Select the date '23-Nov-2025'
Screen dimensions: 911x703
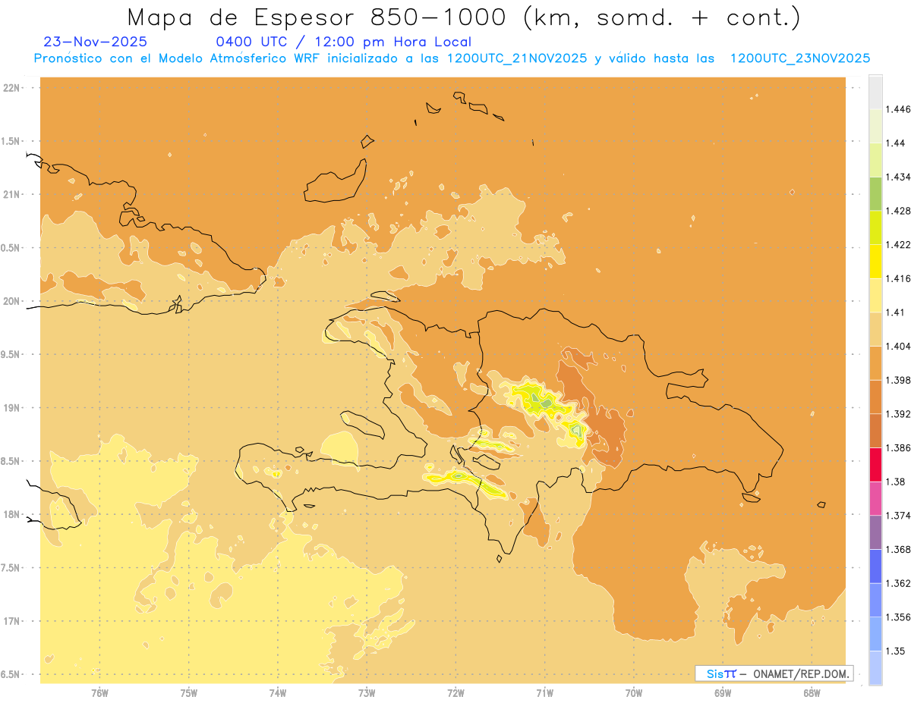click(96, 42)
